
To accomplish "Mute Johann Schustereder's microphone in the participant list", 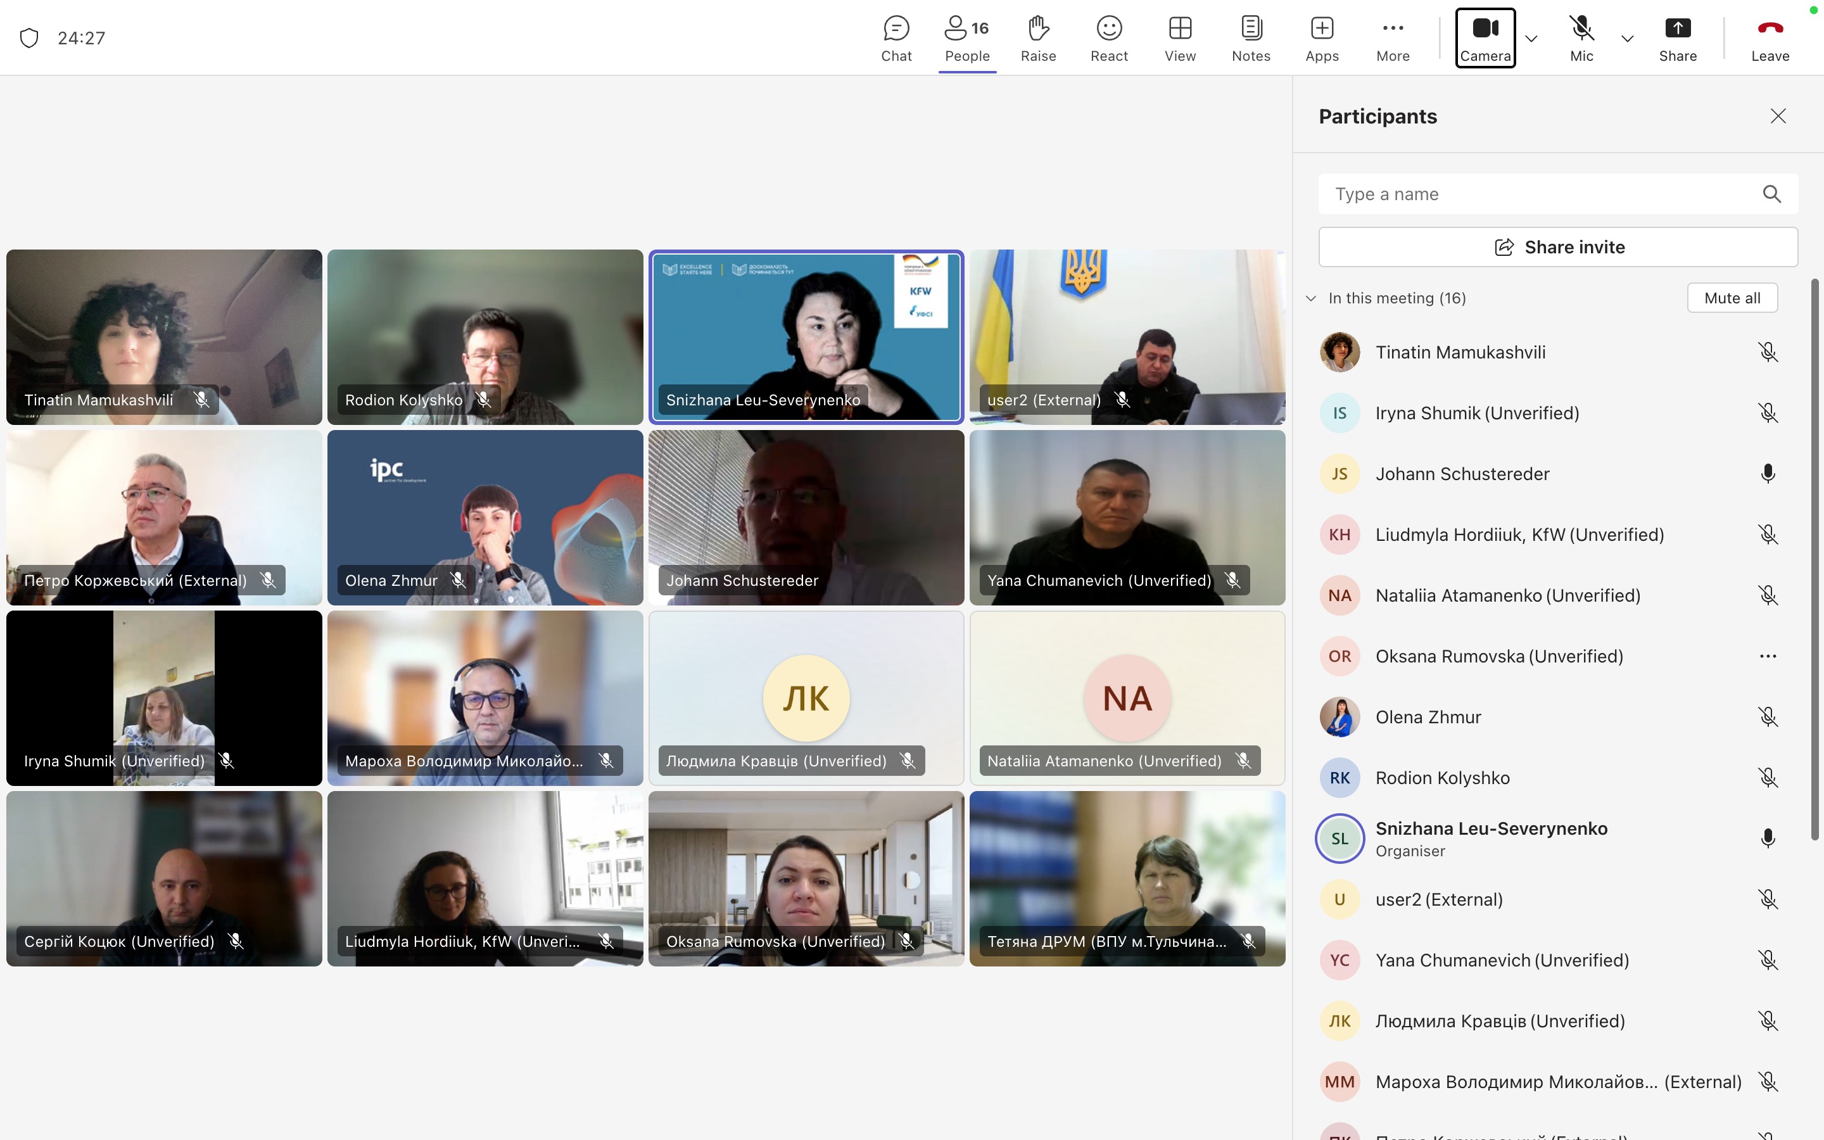I will click(x=1768, y=474).
